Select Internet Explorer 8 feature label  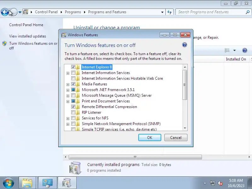[x=97, y=67]
